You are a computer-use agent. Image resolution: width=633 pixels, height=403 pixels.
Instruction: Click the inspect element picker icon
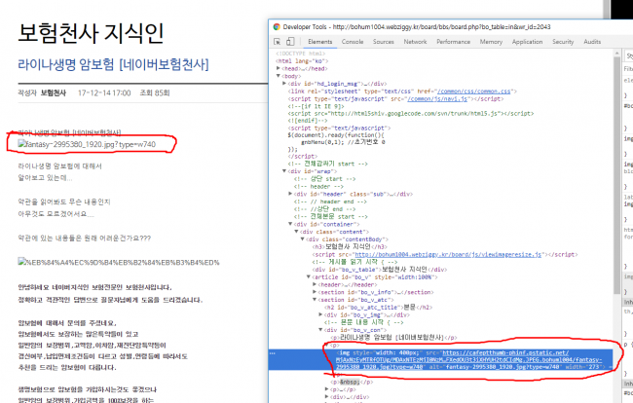point(277,42)
